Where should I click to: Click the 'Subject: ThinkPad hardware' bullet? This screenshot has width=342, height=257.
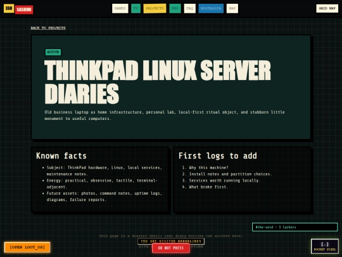pos(104,171)
